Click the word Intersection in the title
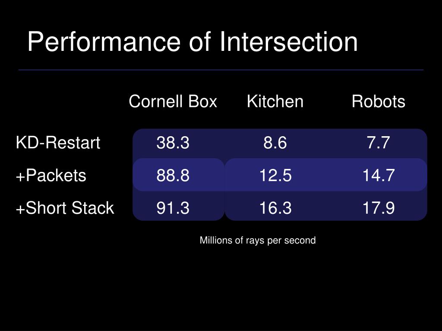The height and width of the screenshot is (331, 442). click(289, 42)
